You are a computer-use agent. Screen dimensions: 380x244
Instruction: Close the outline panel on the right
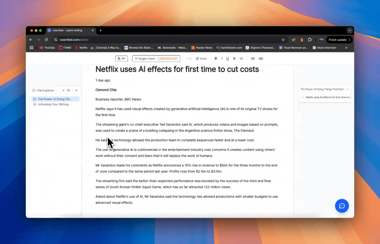tap(348, 89)
